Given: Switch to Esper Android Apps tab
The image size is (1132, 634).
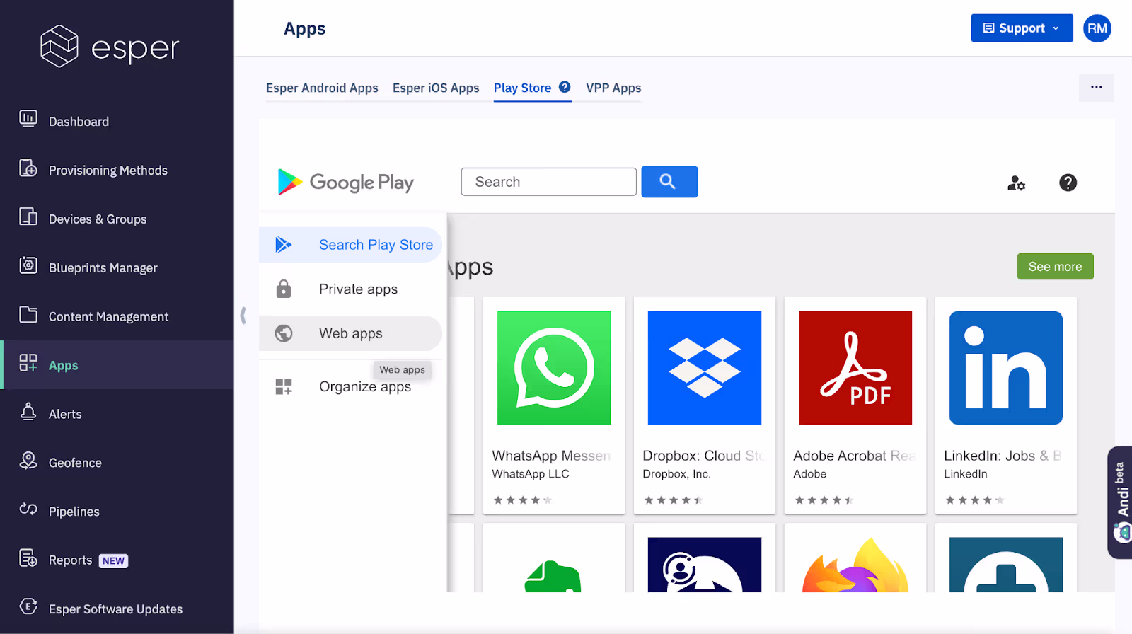Looking at the screenshot, I should pos(322,88).
